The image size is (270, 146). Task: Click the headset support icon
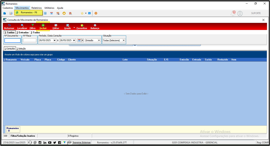click(30, 143)
